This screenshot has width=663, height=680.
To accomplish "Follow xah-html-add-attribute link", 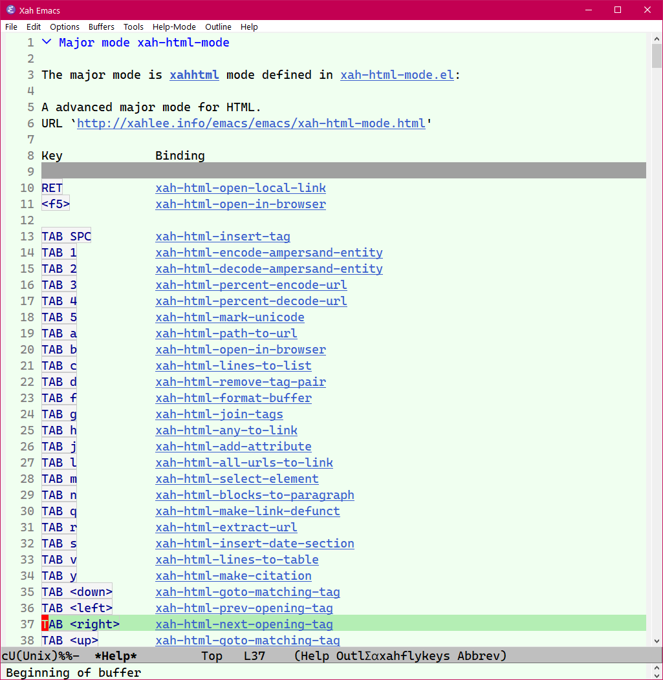I will point(234,447).
